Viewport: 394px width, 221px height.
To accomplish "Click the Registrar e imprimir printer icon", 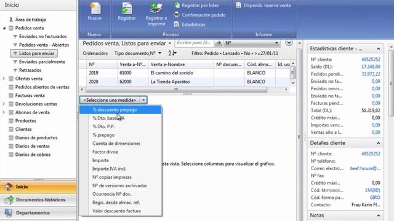I will point(156,7).
